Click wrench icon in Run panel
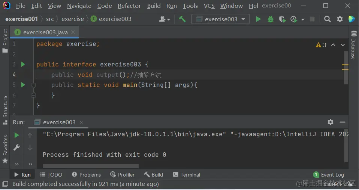Viewport: 359px width, 190px height. pos(16,147)
